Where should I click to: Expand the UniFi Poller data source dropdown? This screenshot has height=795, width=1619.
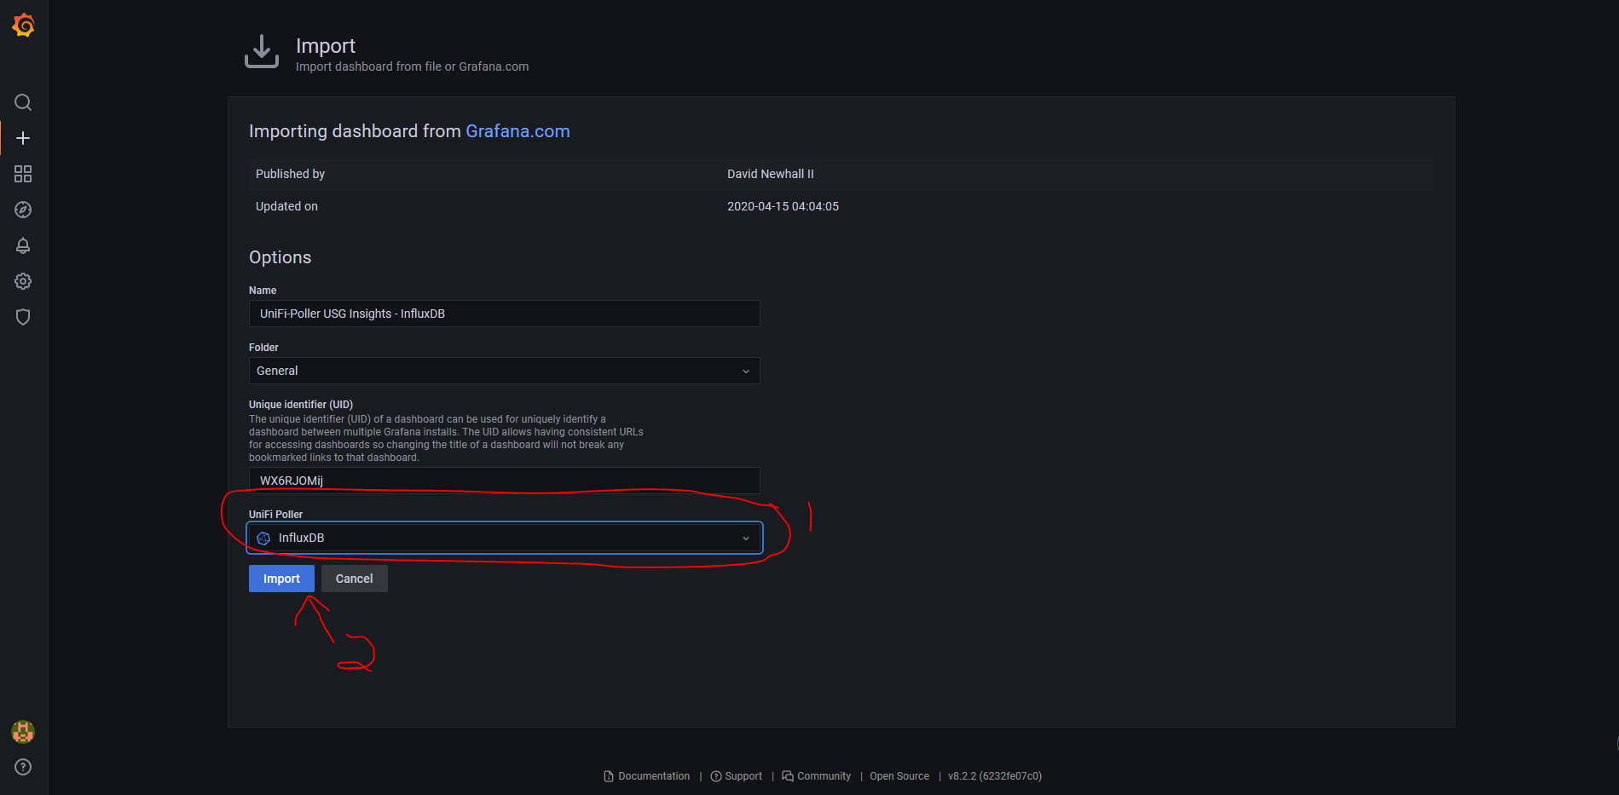click(504, 538)
